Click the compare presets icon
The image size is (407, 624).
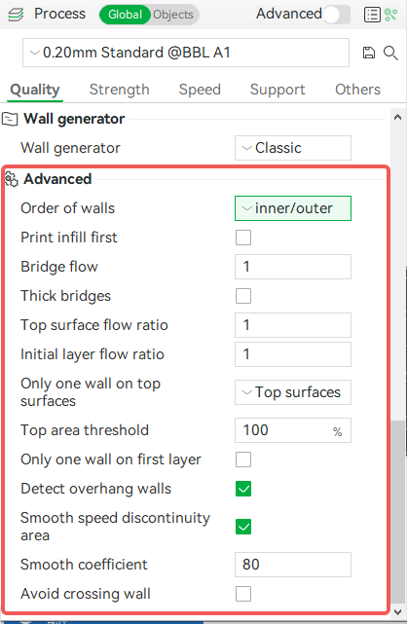pyautogui.click(x=390, y=15)
